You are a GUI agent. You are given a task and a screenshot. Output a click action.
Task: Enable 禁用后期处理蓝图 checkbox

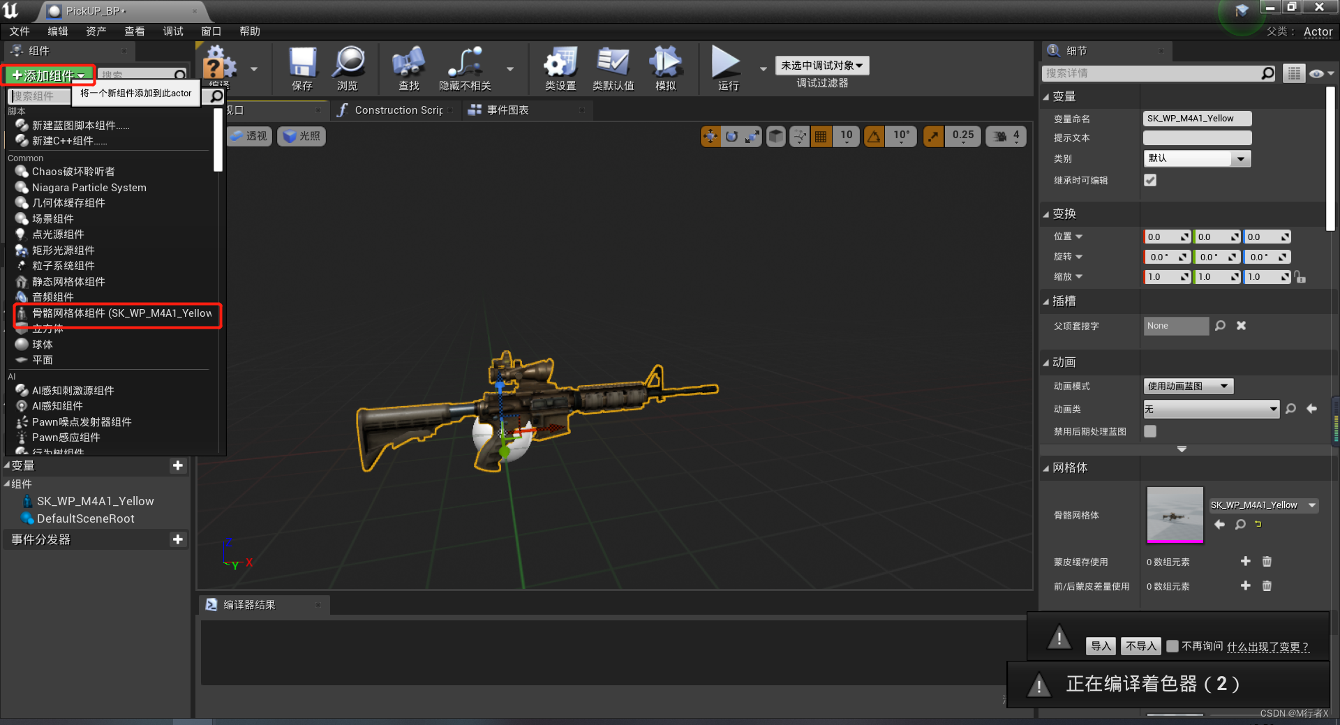(1150, 431)
